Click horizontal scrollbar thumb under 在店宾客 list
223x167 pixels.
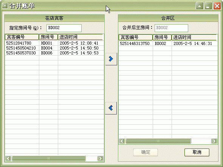point(49,158)
